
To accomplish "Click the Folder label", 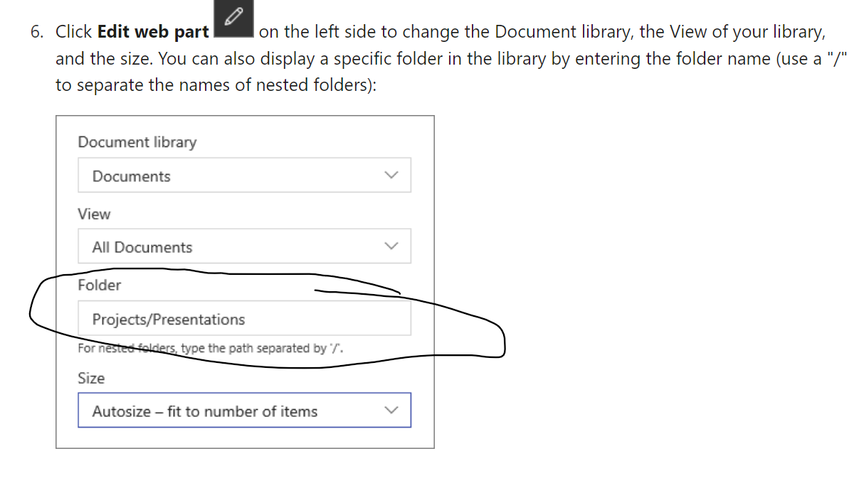I will (99, 285).
